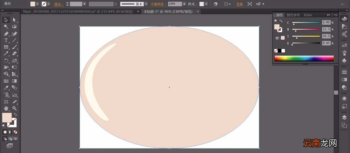
Task: Set fill to None in toolbox
Action: click(15, 132)
